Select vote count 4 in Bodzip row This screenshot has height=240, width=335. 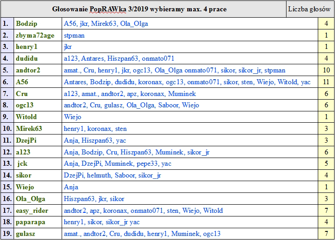coord(326,24)
